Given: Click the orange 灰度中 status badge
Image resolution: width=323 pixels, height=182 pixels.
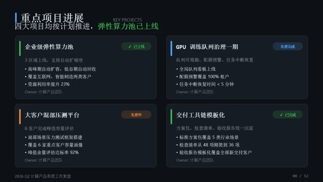Looking at the screenshot, I should point(136,115).
